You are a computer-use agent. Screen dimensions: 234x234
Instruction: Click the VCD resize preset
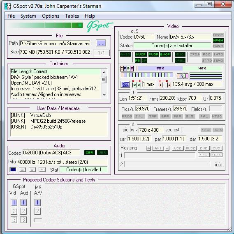[x=178, y=148]
